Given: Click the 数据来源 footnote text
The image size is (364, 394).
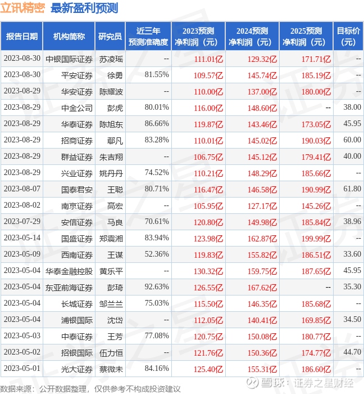Looking at the screenshot, I should tap(90, 389).
